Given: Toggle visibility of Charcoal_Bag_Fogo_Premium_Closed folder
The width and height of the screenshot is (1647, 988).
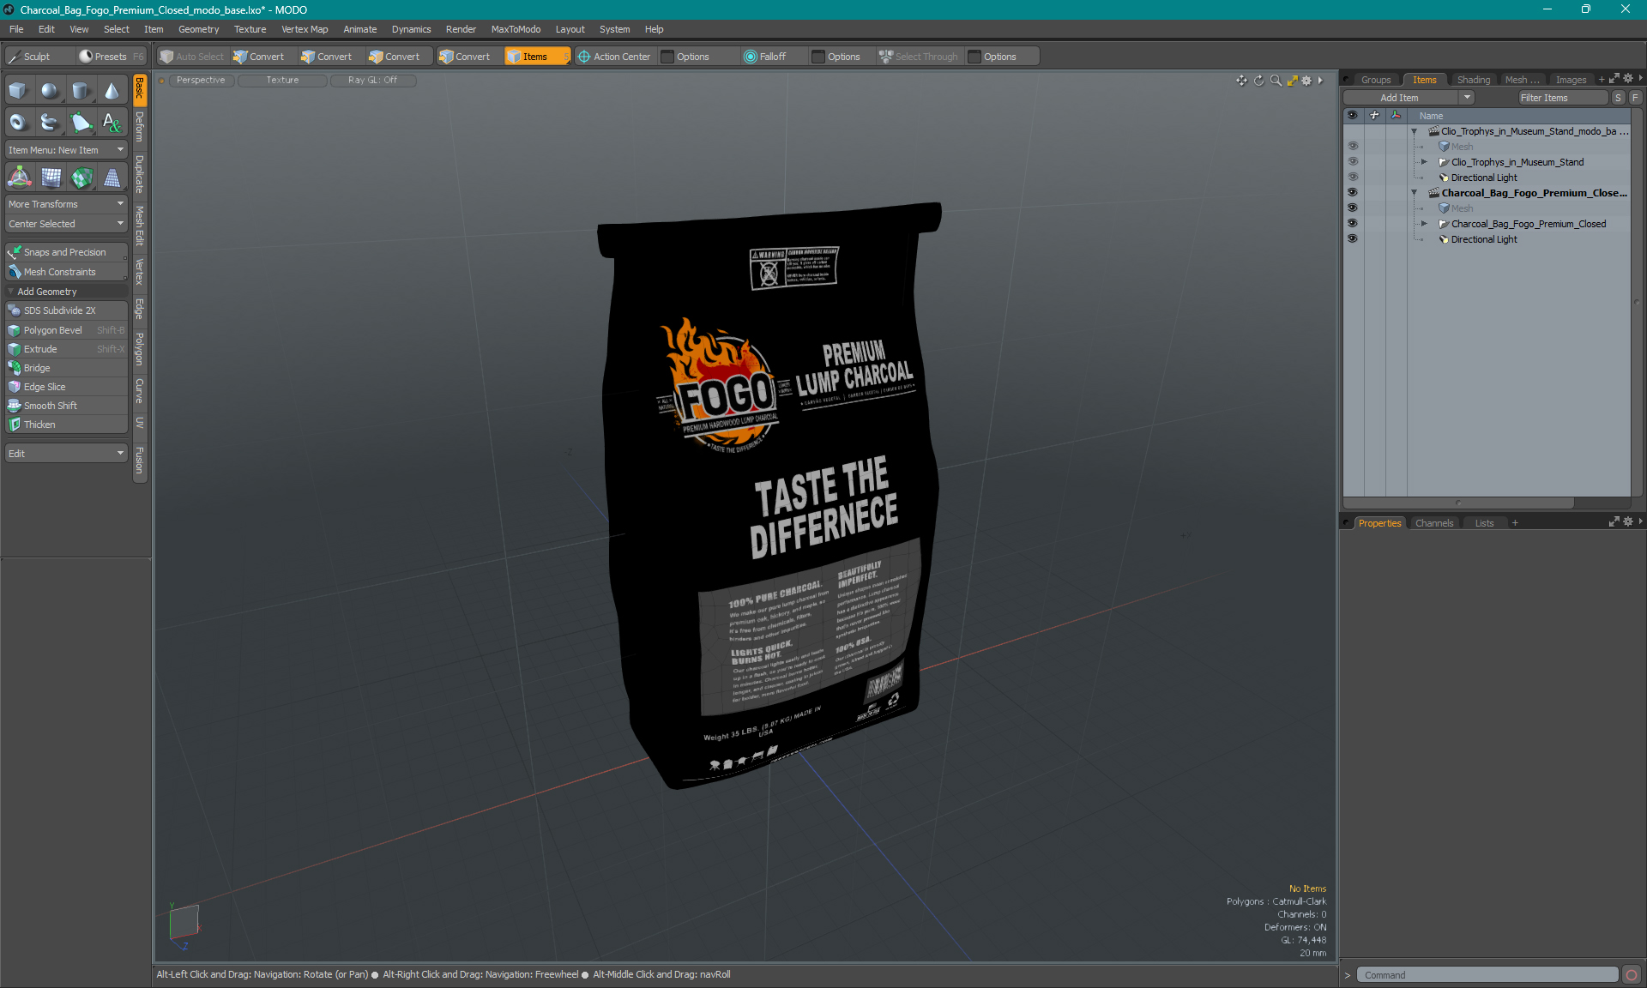Looking at the screenshot, I should (x=1352, y=224).
